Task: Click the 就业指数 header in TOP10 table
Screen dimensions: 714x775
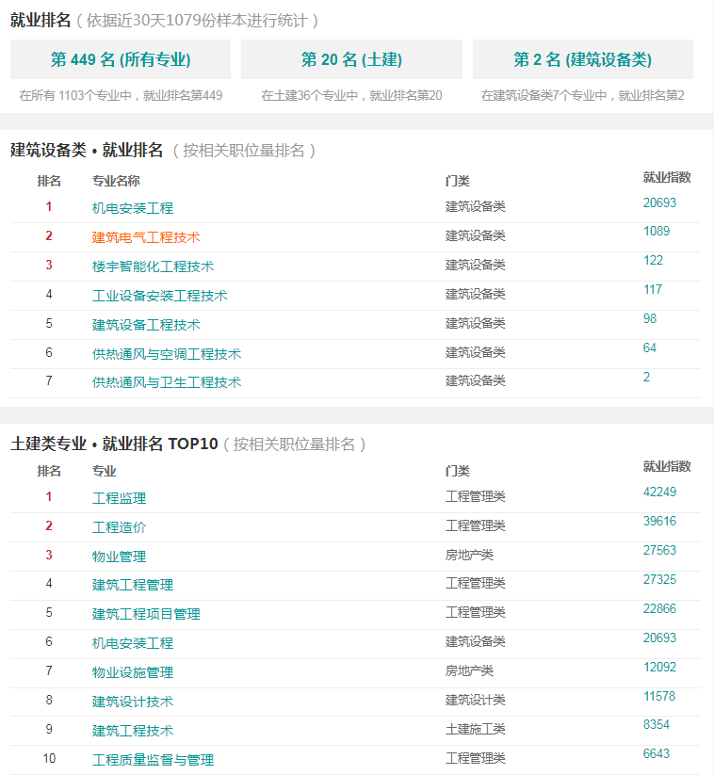Action: 667,466
